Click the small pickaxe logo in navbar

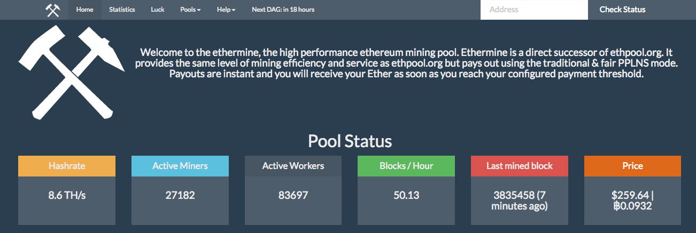(x=52, y=10)
